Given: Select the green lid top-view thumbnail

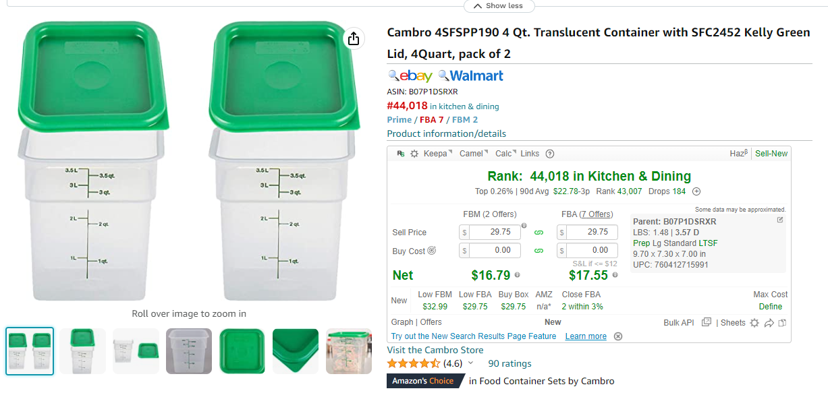Looking at the screenshot, I should [x=243, y=351].
